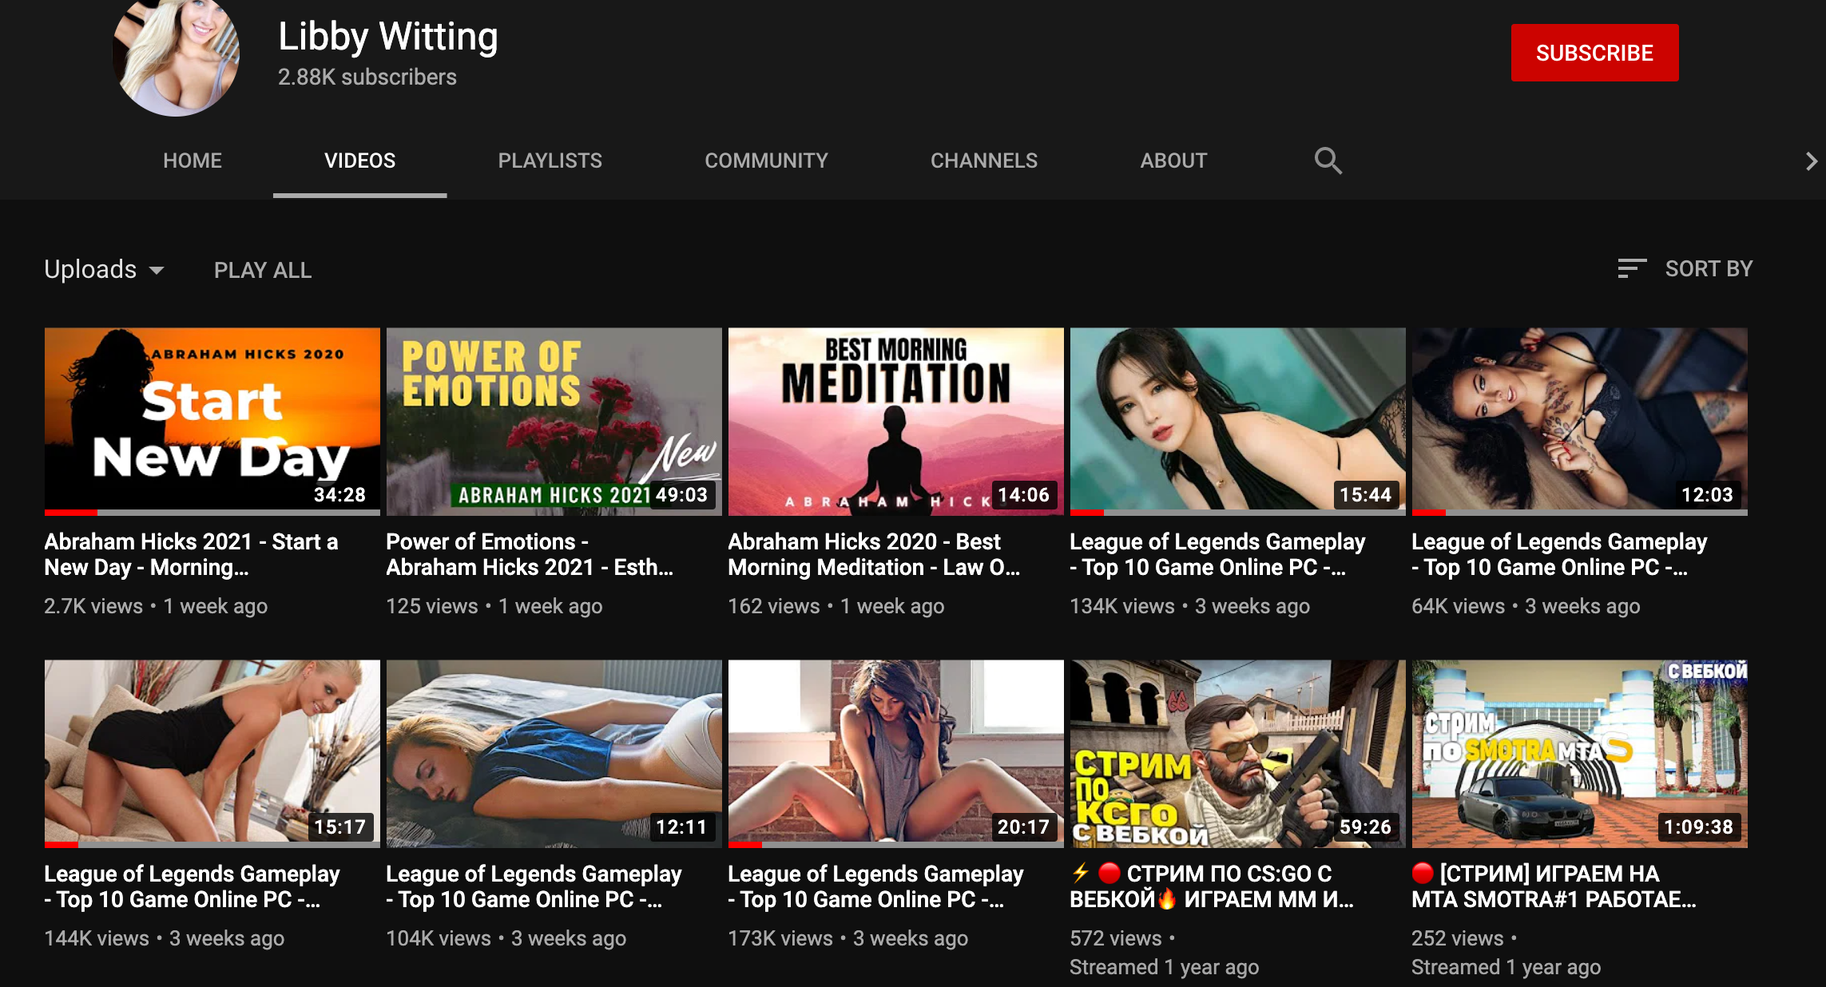
Task: Click '2.7K views • 1 week ago' text
Action: coord(156,606)
